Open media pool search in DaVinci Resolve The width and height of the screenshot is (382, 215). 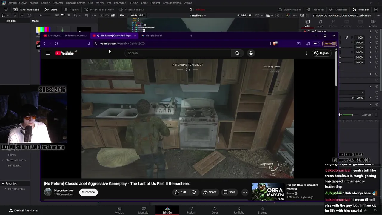(76, 15)
